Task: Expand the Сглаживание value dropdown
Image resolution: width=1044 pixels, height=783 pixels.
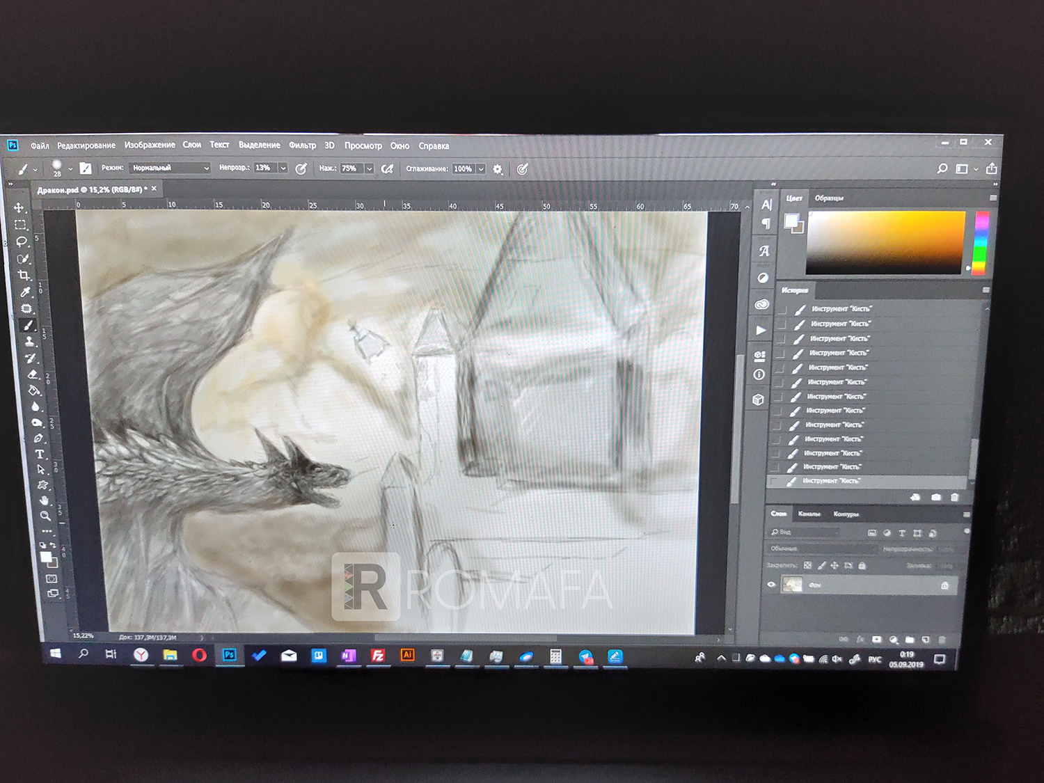Action: 481,169
